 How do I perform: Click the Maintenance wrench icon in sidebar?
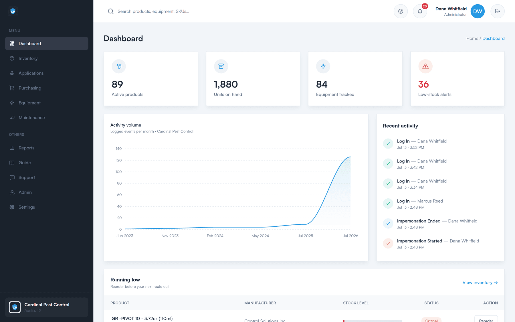coord(12,118)
